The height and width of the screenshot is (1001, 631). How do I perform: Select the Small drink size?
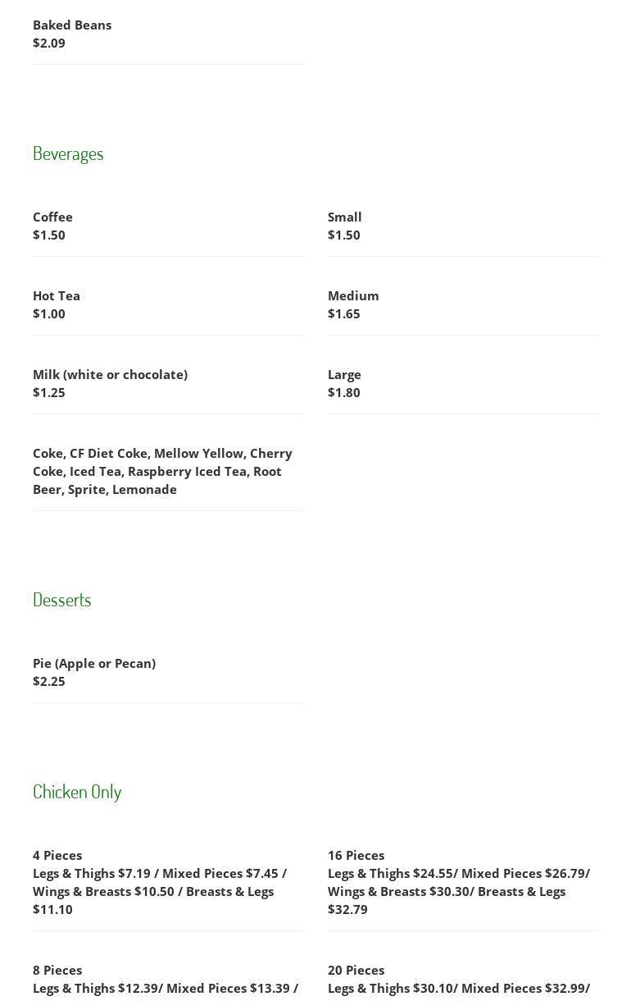345,217
